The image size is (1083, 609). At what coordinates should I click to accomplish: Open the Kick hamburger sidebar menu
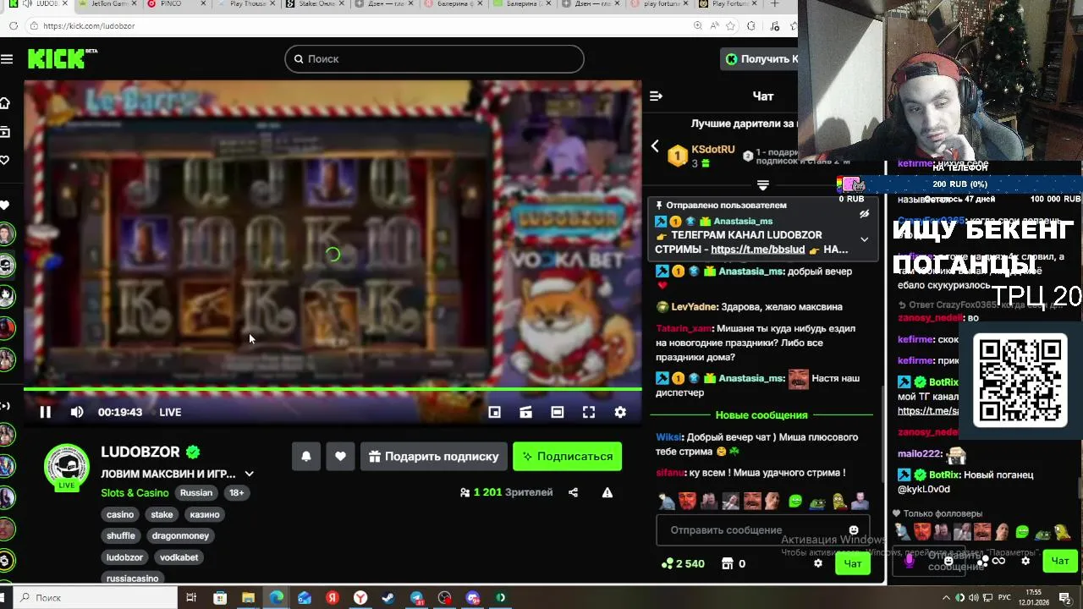tap(7, 58)
